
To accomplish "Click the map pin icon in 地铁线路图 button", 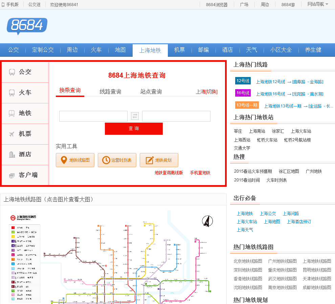I will point(64,160).
